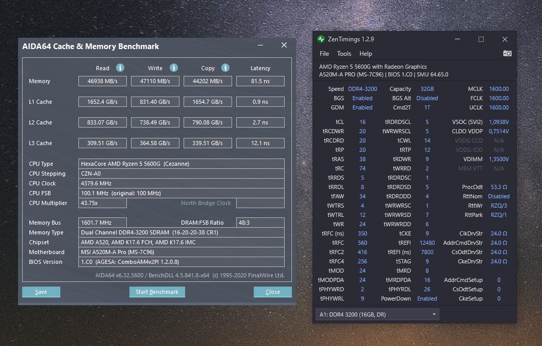
Task: Minimize the ZenTimings window
Action: 457,39
